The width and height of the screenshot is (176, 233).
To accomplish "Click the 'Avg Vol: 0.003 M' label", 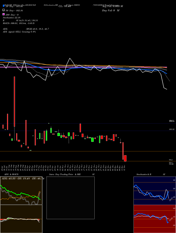I will point(112,6).
